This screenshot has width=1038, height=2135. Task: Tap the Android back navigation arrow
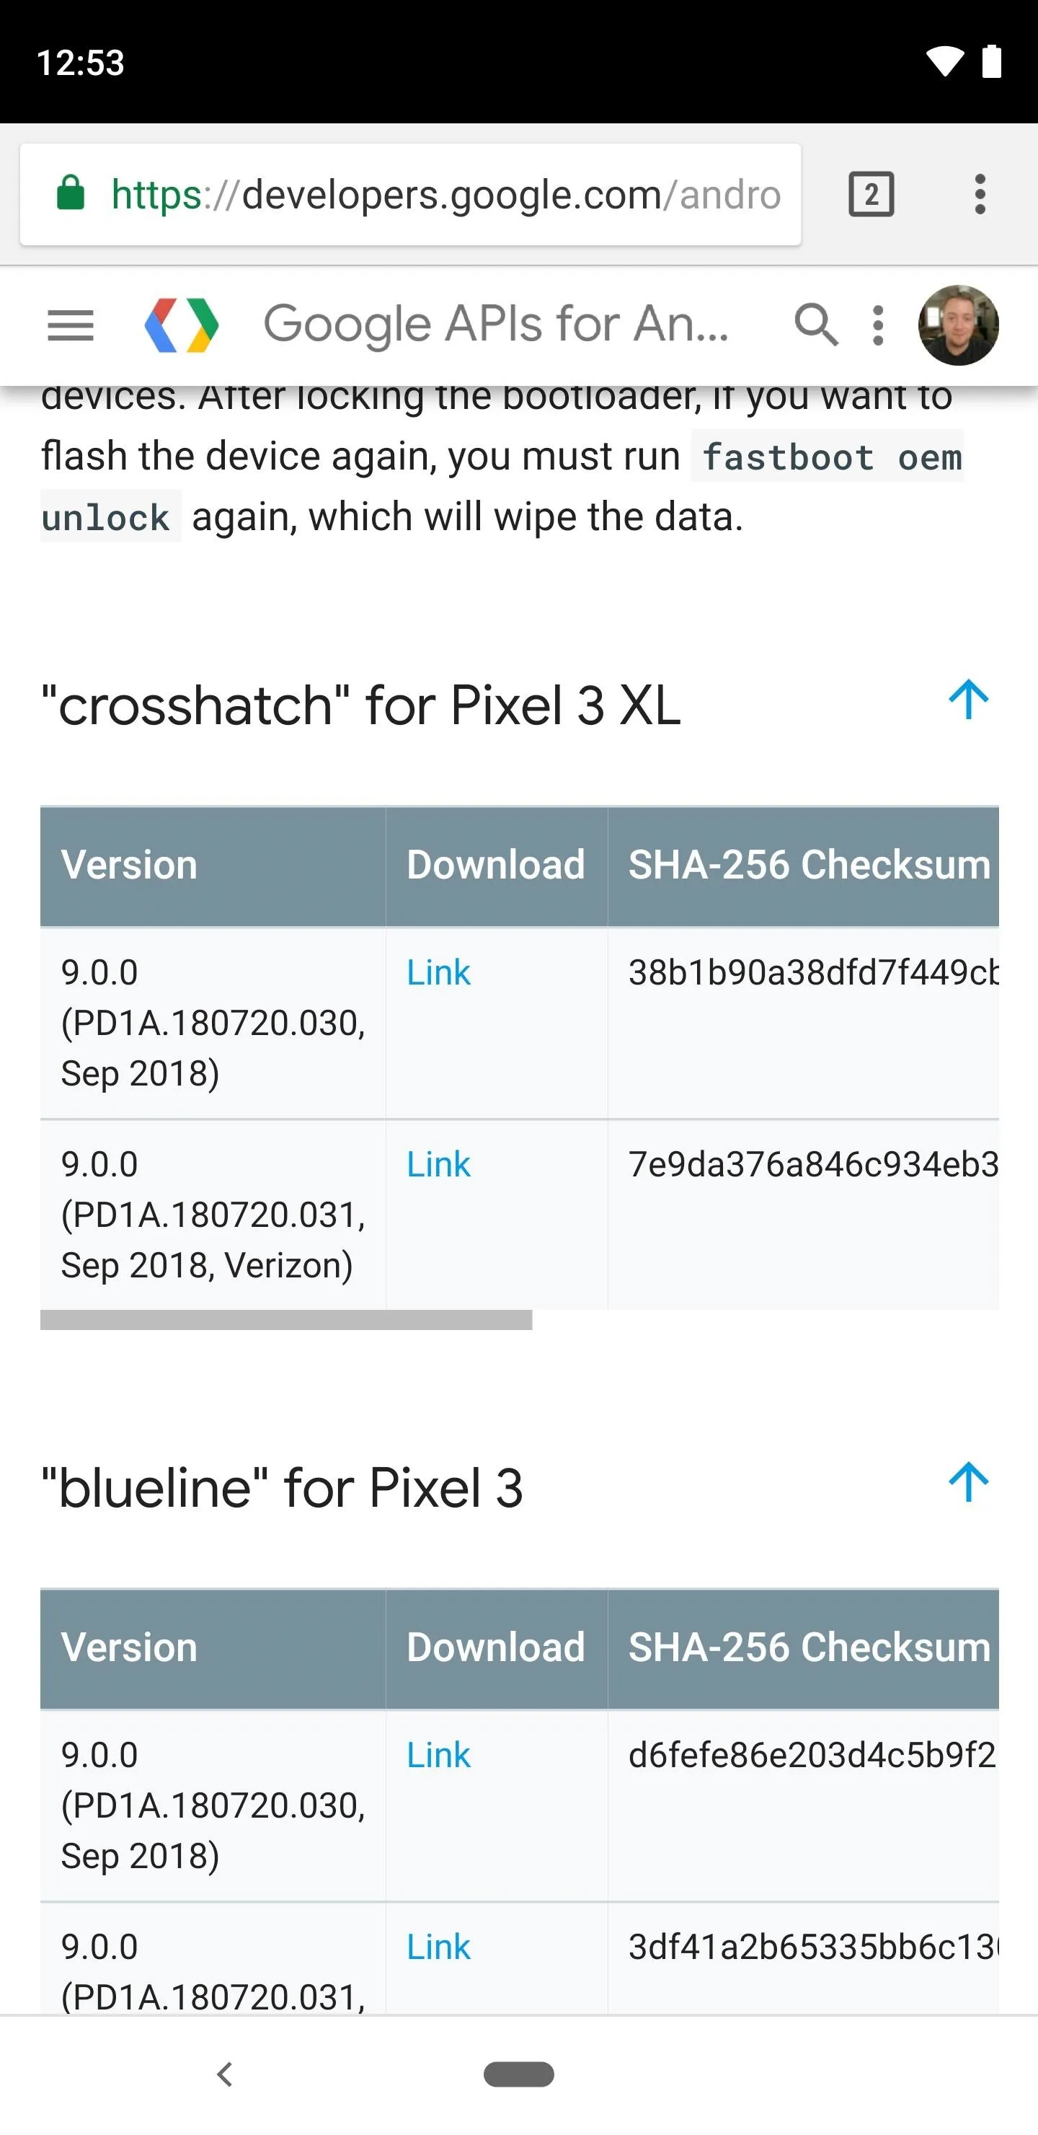click(x=224, y=2074)
